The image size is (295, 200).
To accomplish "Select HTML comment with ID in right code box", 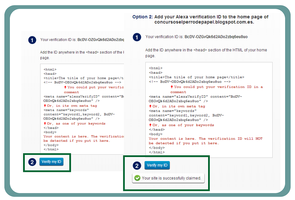I will pyautogui.click(x=190, y=82).
